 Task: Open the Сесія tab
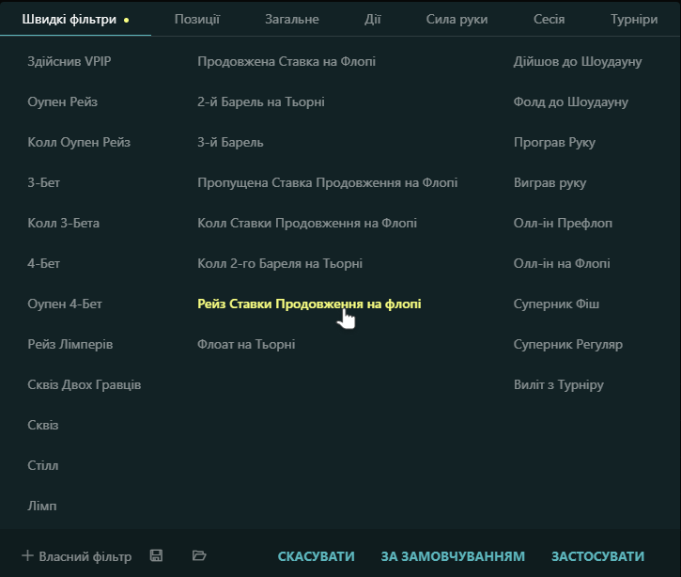coord(549,20)
